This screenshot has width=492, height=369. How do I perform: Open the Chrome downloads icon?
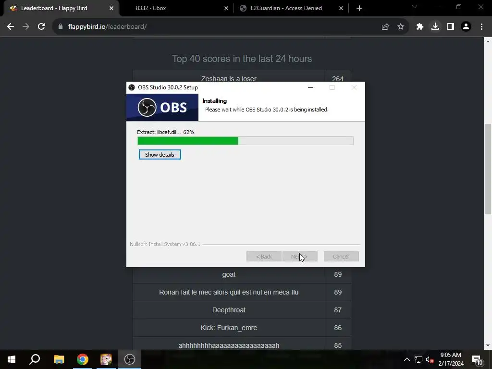[435, 27]
